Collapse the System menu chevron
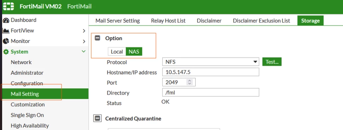 (x=83, y=51)
